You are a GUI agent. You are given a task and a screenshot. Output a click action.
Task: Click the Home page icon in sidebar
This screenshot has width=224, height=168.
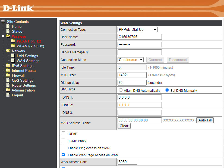8,26
